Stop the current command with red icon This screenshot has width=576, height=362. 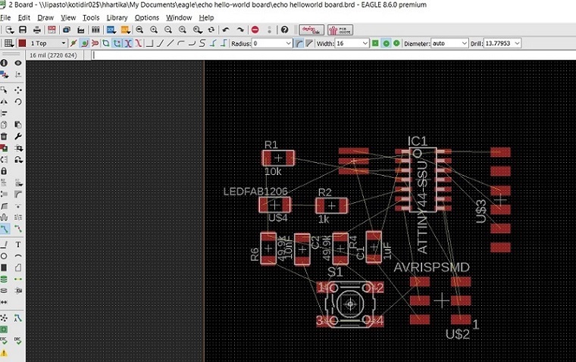click(x=255, y=30)
